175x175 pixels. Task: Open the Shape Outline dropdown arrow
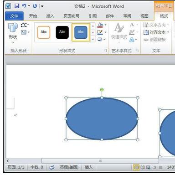click(106, 32)
